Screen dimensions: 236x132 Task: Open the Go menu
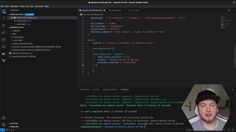[x=27, y=6]
